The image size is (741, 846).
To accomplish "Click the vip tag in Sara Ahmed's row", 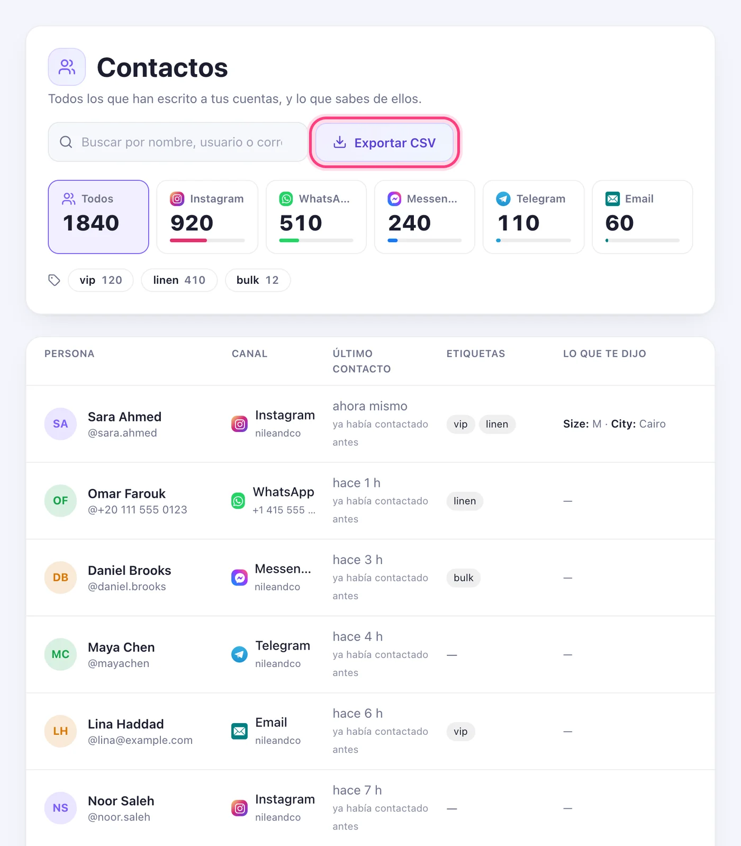I will [x=460, y=424].
